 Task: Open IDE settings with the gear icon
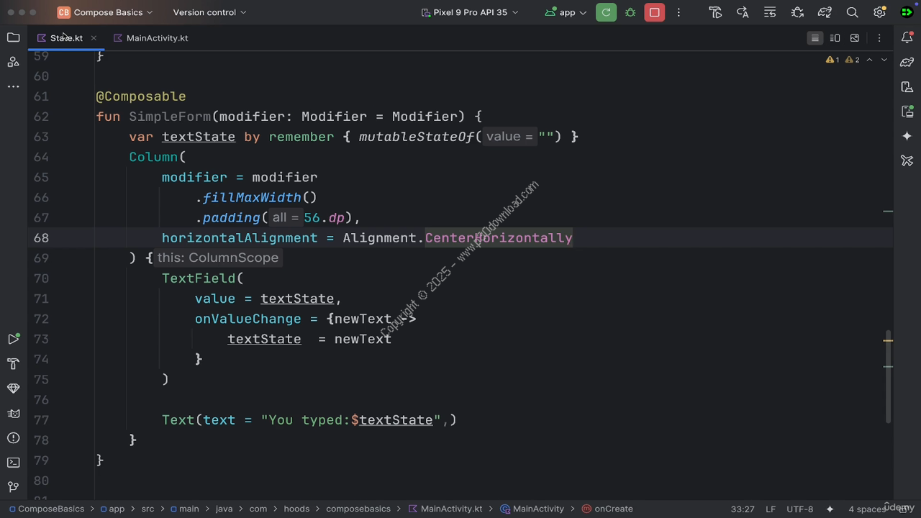(x=879, y=12)
